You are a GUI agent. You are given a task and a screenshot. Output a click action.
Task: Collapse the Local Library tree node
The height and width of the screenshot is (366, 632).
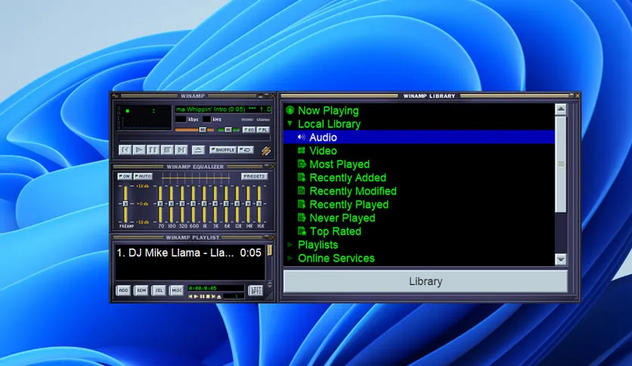[x=289, y=124]
